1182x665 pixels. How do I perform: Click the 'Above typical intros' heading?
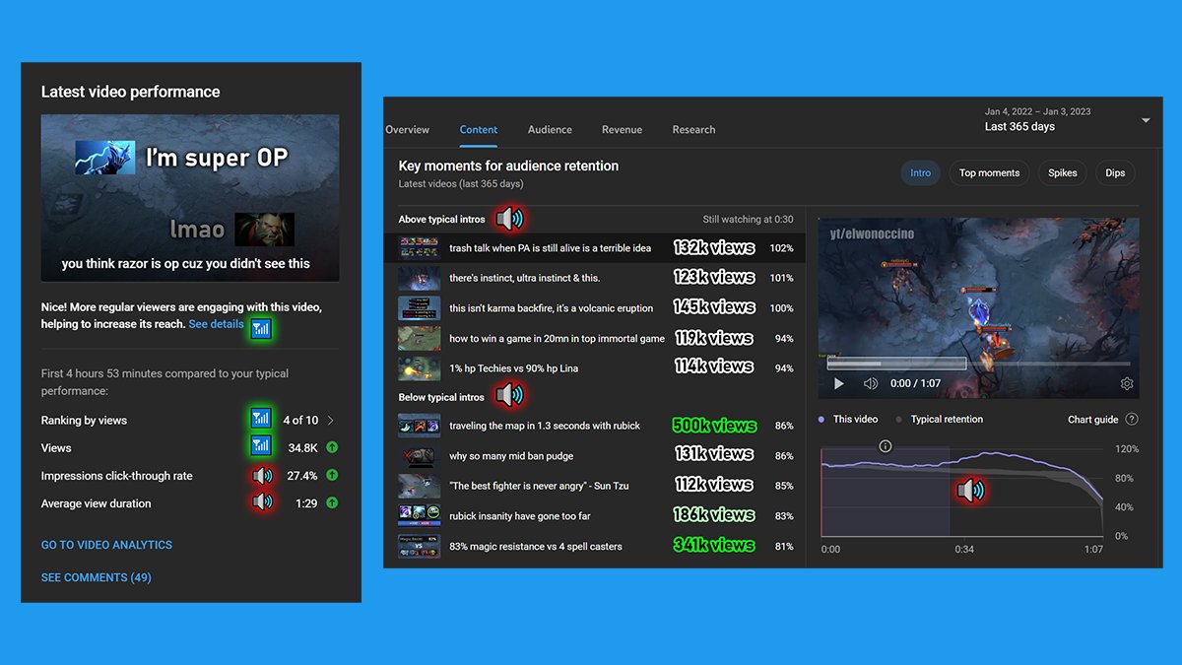pos(441,219)
